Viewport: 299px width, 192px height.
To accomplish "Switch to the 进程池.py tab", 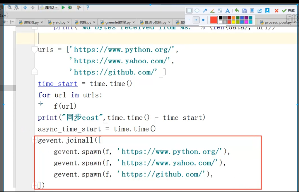I will tap(31, 22).
